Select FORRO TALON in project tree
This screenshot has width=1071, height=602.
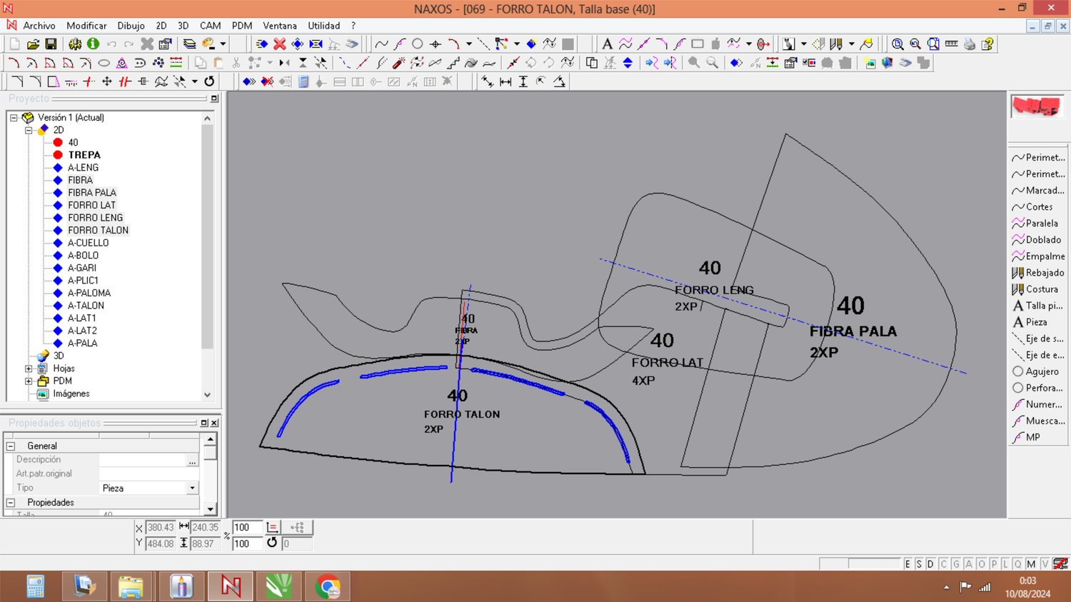click(98, 231)
